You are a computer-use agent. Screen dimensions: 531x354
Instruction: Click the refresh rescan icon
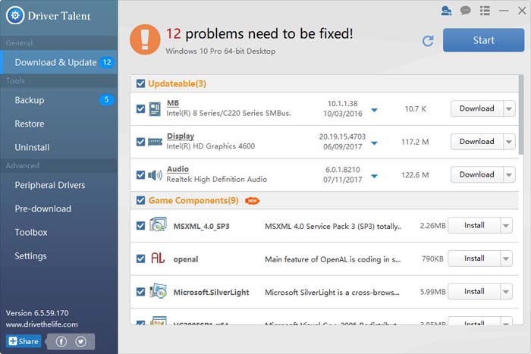pyautogui.click(x=428, y=41)
